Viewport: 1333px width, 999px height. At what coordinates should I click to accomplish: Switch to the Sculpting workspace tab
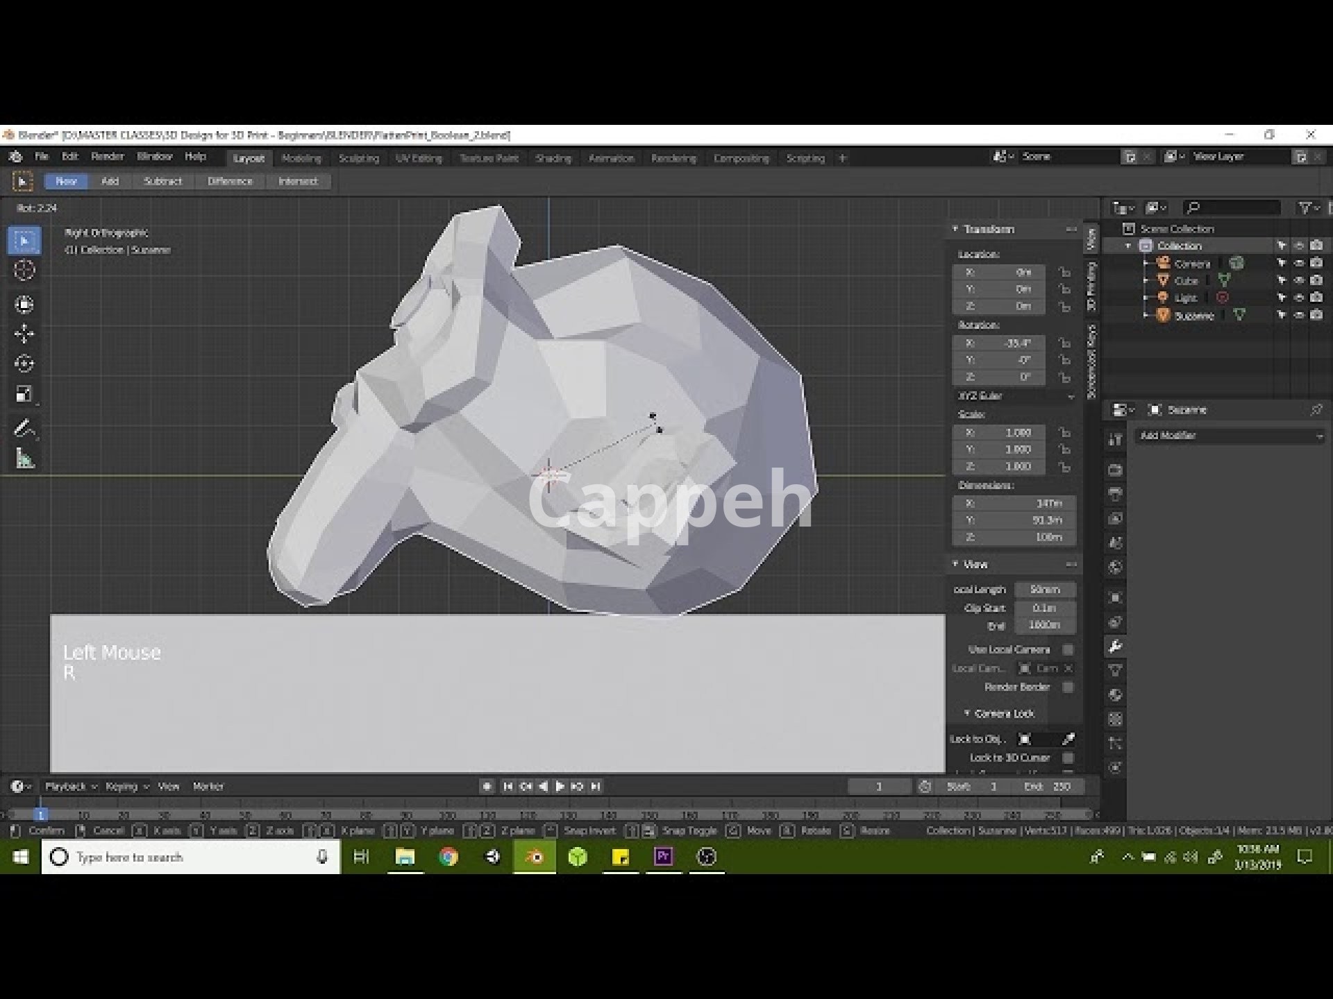(358, 158)
